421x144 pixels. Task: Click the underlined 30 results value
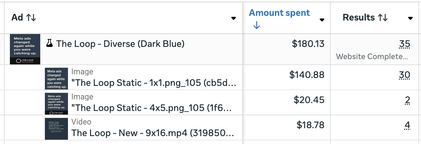(x=405, y=75)
